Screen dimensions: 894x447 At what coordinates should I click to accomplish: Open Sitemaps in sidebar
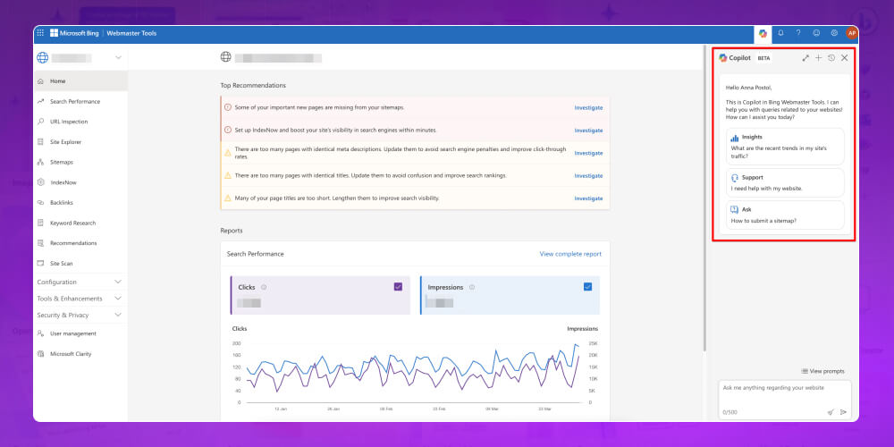[80, 162]
